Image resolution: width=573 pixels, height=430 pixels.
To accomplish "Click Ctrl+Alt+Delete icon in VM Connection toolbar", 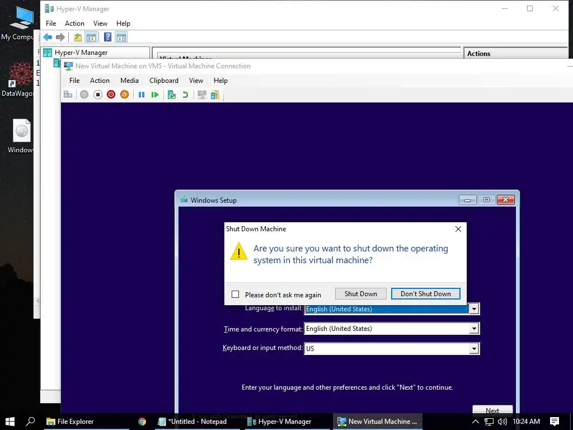I will point(68,95).
